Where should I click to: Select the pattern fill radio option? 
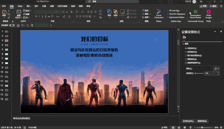pos(186,59)
